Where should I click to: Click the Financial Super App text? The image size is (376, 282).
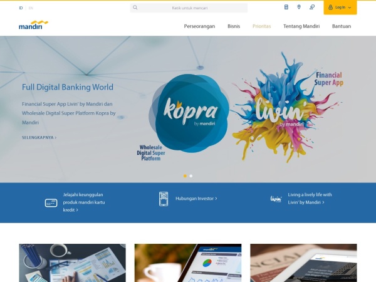pos(329,79)
